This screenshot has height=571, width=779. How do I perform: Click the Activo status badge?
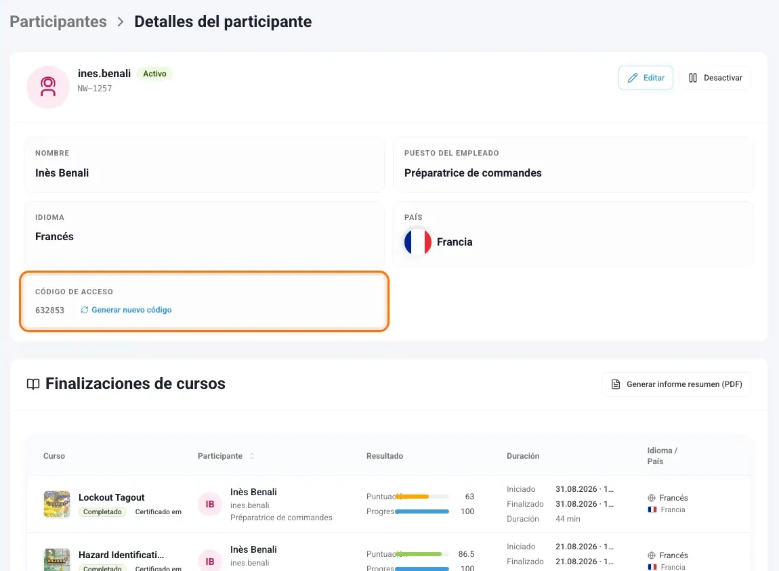154,74
